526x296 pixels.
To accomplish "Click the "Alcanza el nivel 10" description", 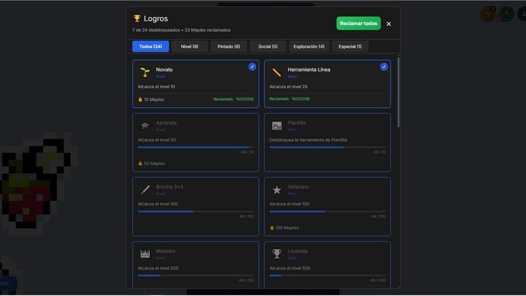I will point(156,87).
